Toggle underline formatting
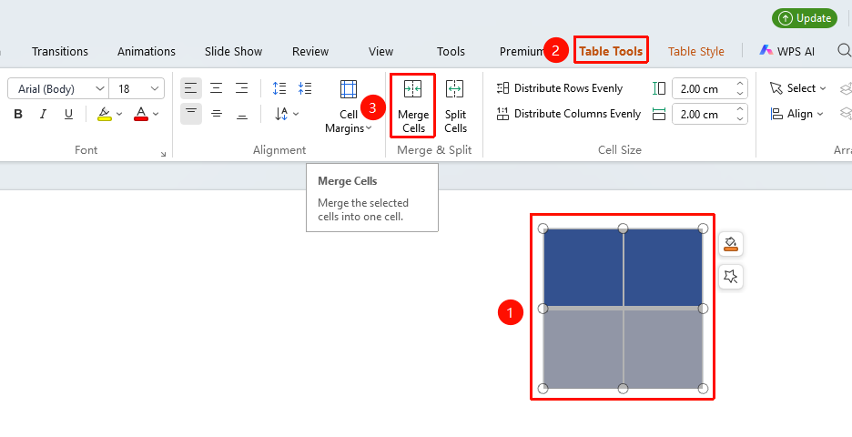The width and height of the screenshot is (852, 437). pos(68,114)
